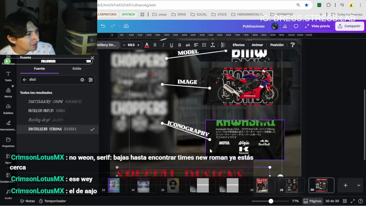Image resolution: width=366 pixels, height=206 pixels.
Task: Select page 28 MOTO thumbnail
Action: coord(262,185)
